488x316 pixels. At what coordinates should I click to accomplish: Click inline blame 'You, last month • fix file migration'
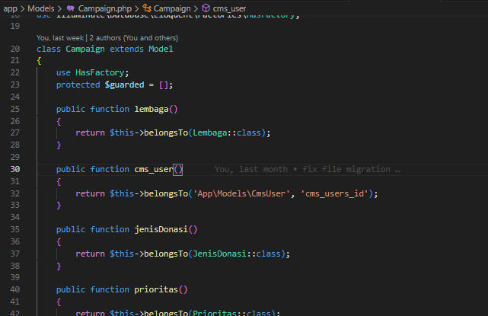[307, 169]
